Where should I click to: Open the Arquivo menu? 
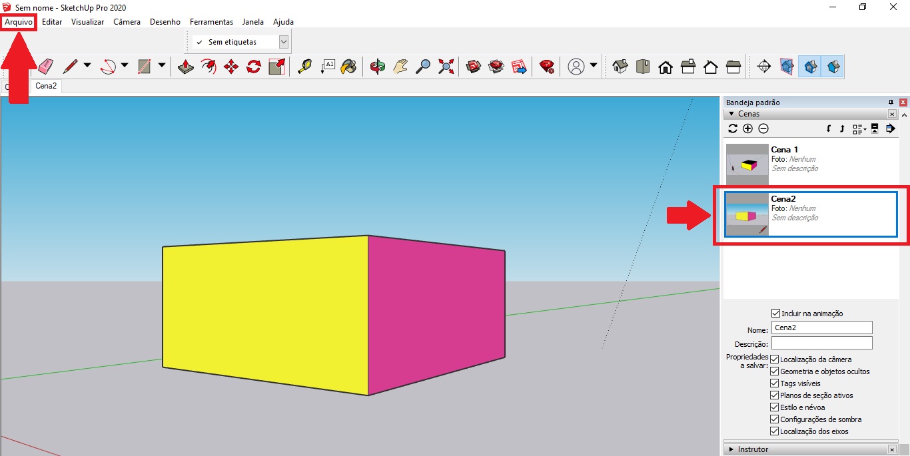coord(19,21)
